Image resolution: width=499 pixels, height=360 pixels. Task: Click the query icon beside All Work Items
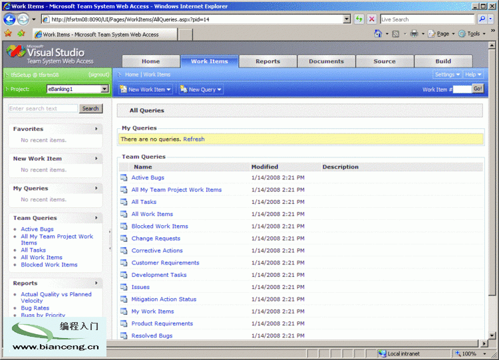pos(124,214)
